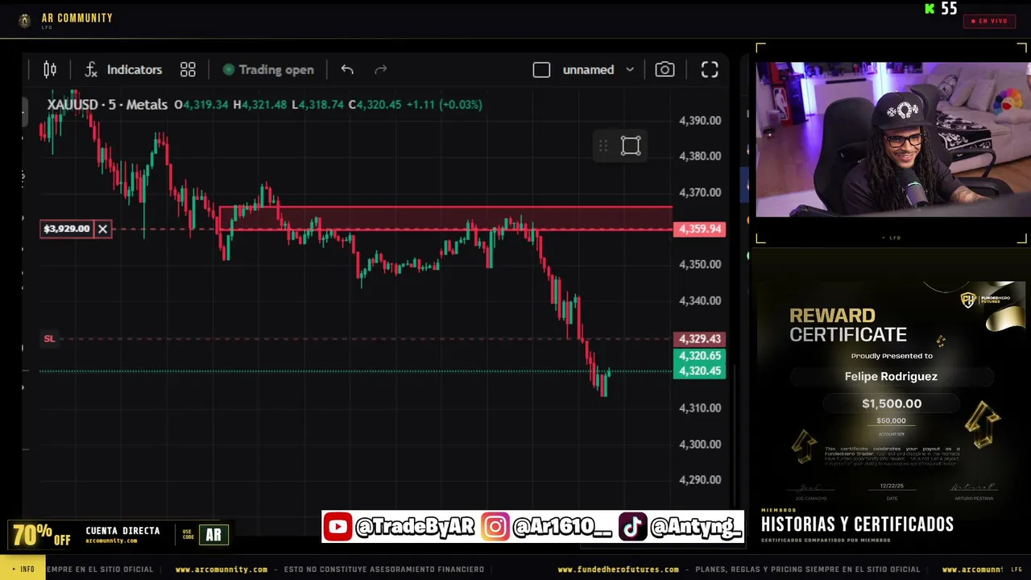
Task: Grab the floating toolbar drag handle
Action: (x=602, y=146)
